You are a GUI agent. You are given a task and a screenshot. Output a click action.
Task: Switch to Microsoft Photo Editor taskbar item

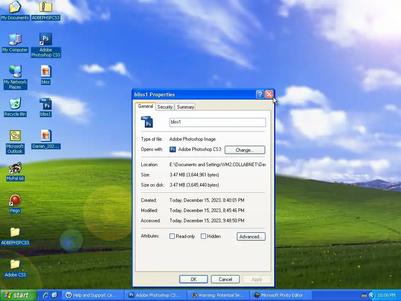(281, 295)
